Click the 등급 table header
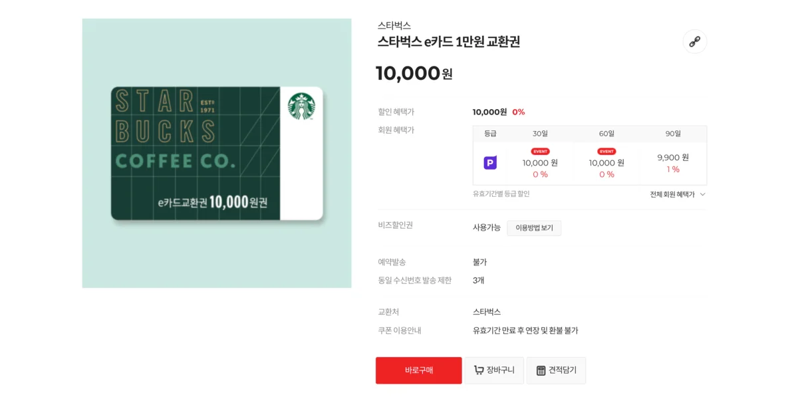The image size is (798, 413). click(x=490, y=134)
